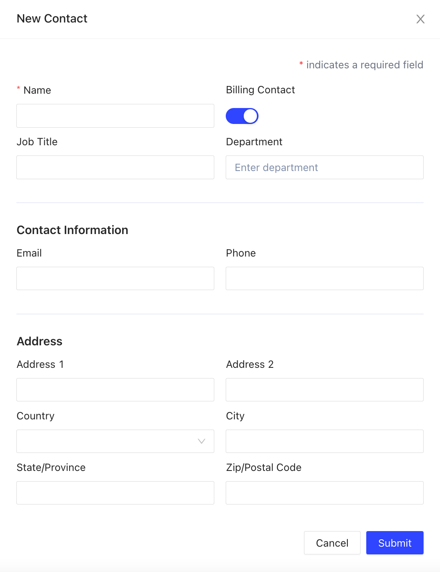The height and width of the screenshot is (572, 440).
Task: Click the Zip/Postal Code field
Action: [x=324, y=493]
